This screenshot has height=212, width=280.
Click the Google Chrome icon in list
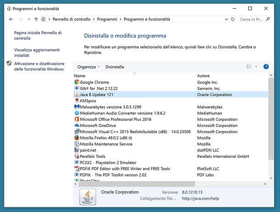[77, 82]
